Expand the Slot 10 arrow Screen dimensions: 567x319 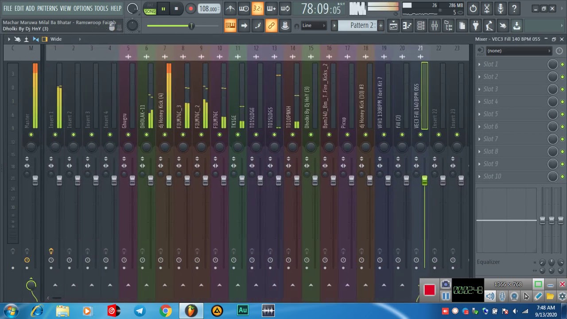coord(479,176)
